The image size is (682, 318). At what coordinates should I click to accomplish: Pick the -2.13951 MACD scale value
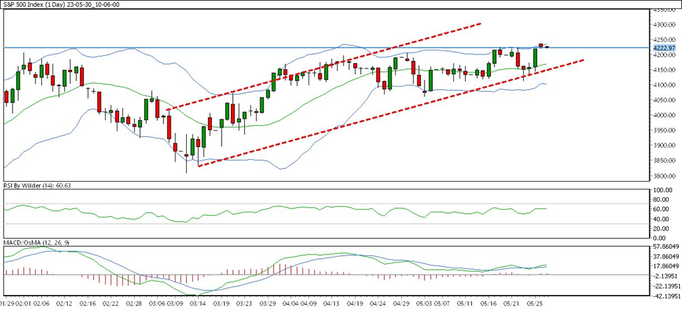point(667,276)
